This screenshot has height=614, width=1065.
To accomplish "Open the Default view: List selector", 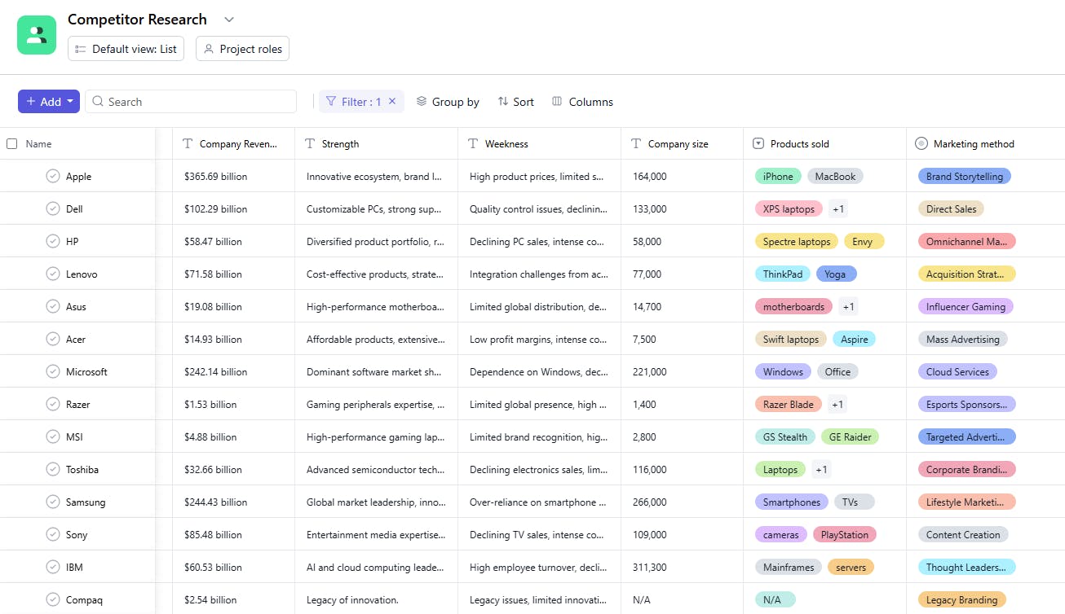I will pos(126,49).
